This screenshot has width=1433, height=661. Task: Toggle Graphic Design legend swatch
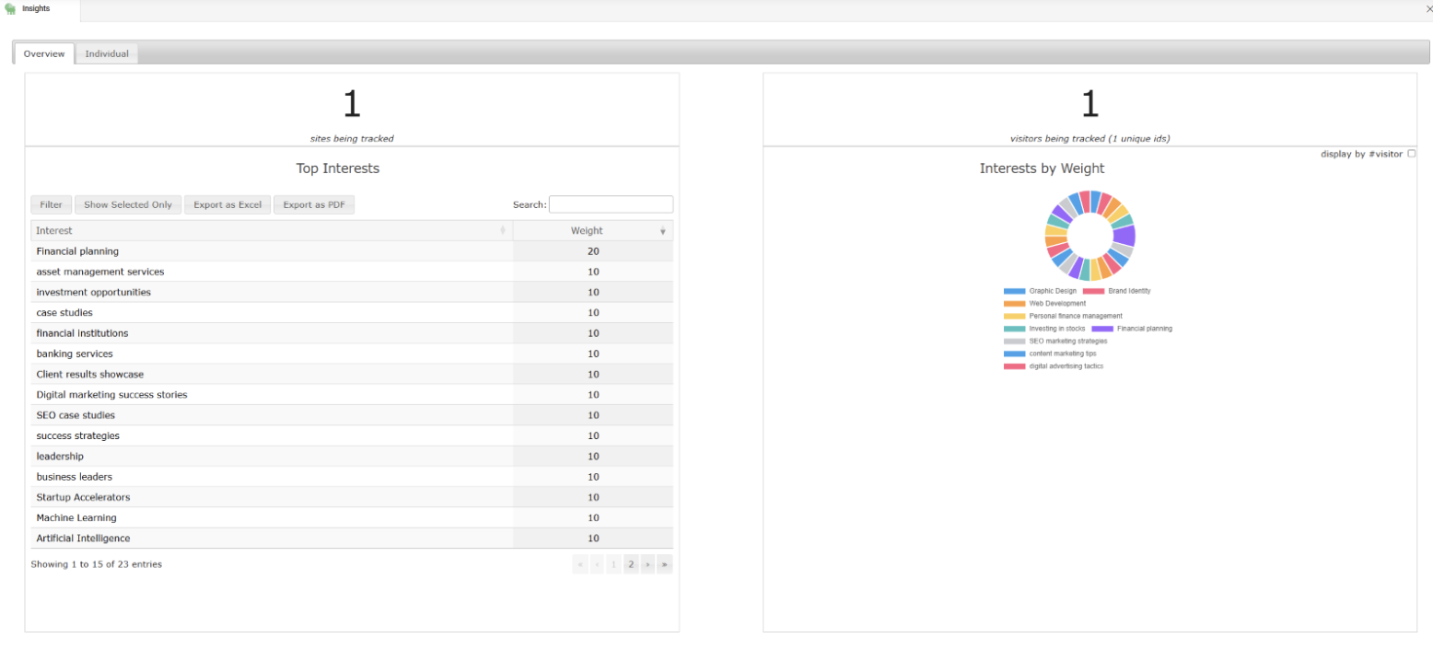pos(1014,291)
